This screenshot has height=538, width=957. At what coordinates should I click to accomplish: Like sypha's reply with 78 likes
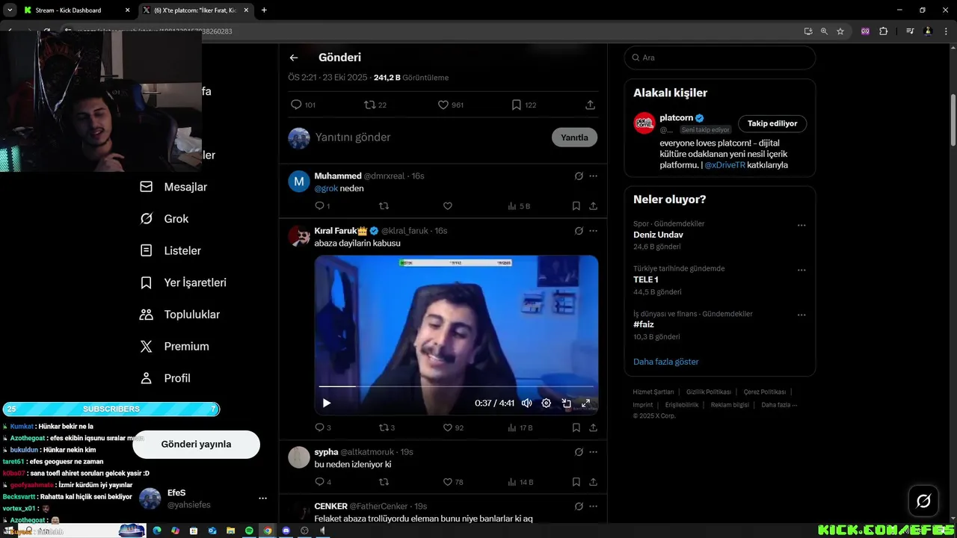[453, 483]
